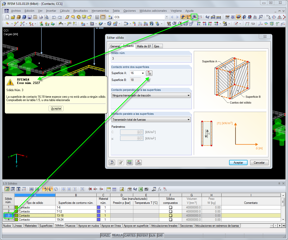Toggle compound solids checkbox for solid 4

pyautogui.click(x=170, y=220)
